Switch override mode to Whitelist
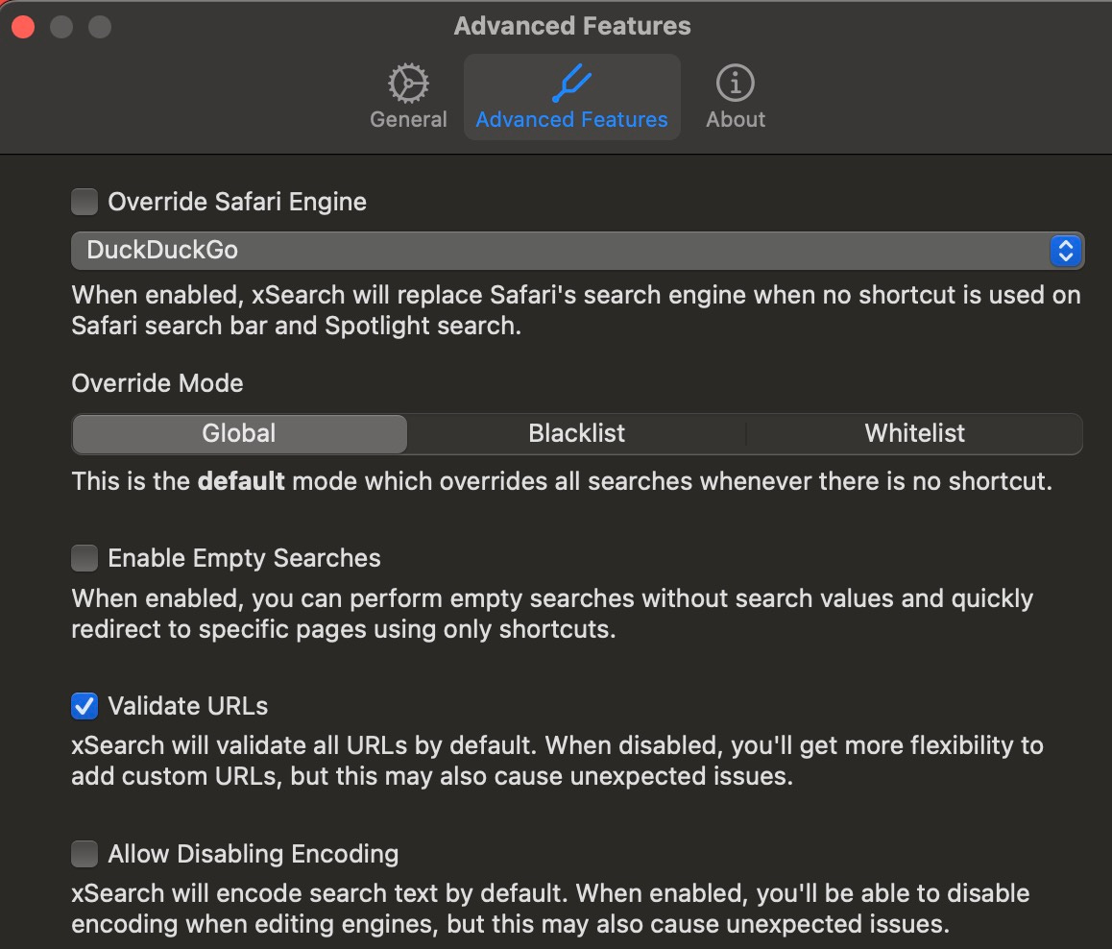The image size is (1112, 949). pyautogui.click(x=914, y=433)
